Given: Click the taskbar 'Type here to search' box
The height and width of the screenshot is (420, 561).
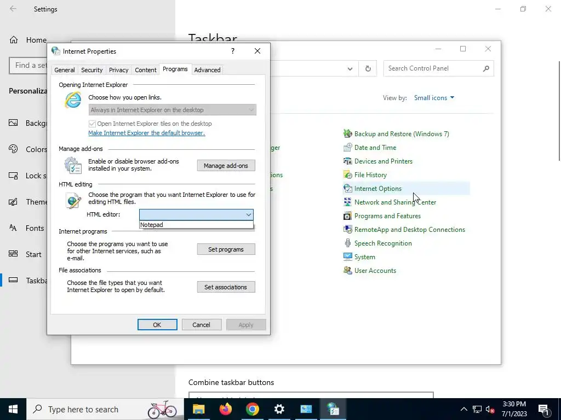Looking at the screenshot, I should [x=105, y=409].
